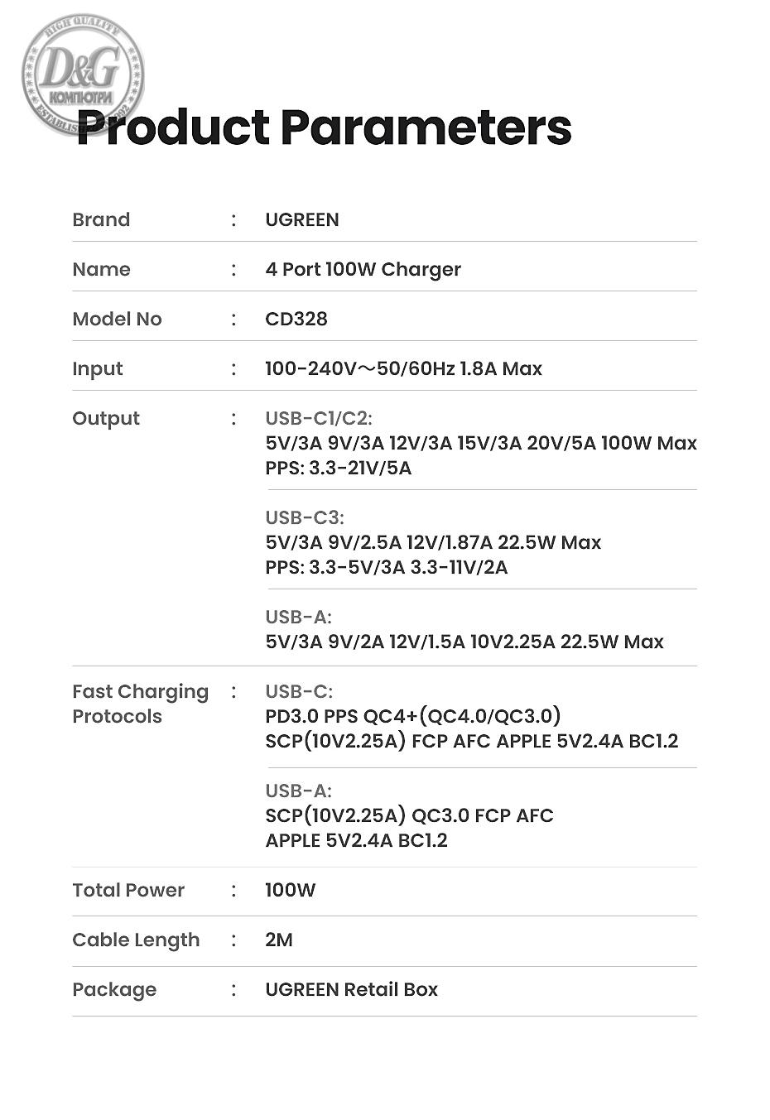Select the Fast Charging Protocols label
Viewport: 770px width, 1120px height.
click(x=140, y=704)
